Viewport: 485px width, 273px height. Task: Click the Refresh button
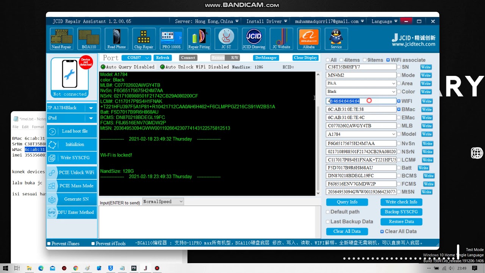[x=163, y=58]
